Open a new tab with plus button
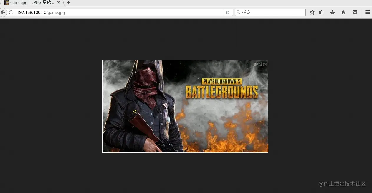This screenshot has width=372, height=193. [68, 3]
